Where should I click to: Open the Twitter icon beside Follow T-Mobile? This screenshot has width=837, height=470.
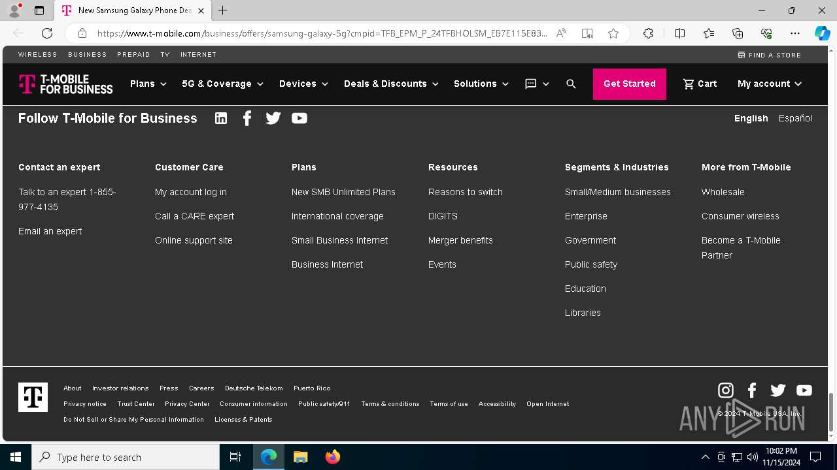(x=273, y=118)
